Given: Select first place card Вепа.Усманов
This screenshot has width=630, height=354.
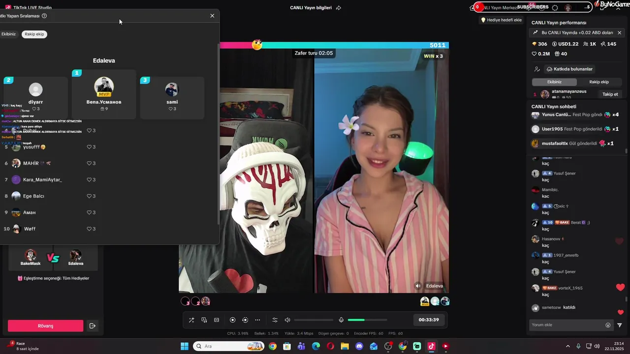Looking at the screenshot, I should pos(104,94).
